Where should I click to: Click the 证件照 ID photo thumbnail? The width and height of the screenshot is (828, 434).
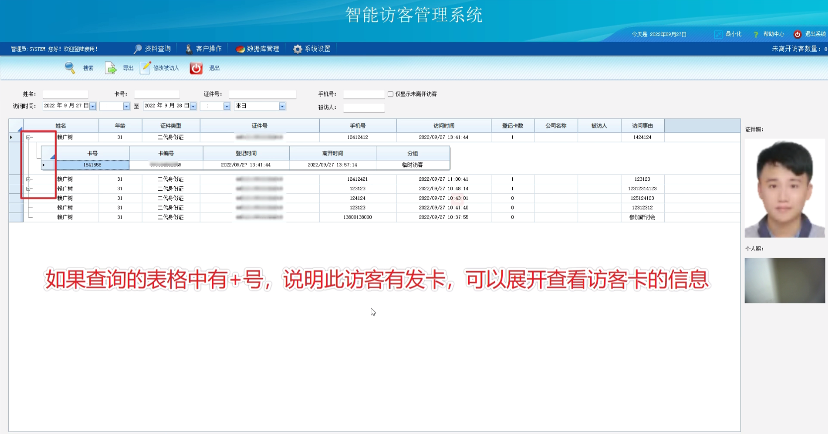784,188
